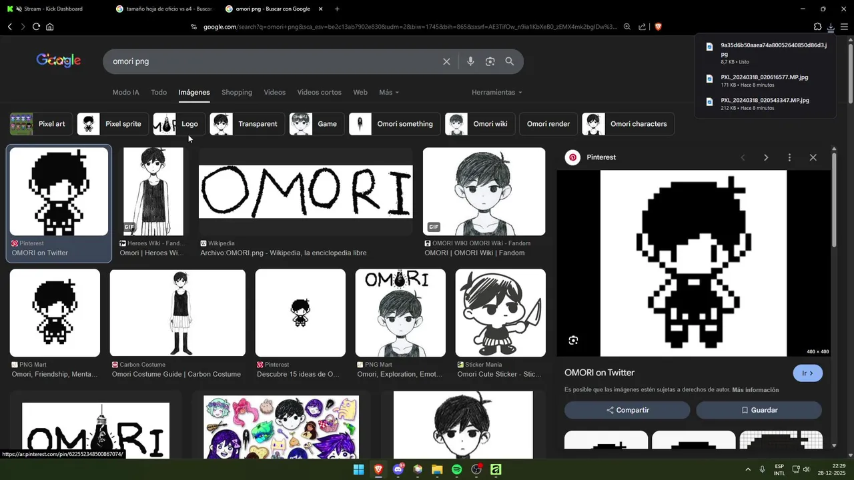Open the Wikipedia OMORI.png thumbnail

(306, 192)
